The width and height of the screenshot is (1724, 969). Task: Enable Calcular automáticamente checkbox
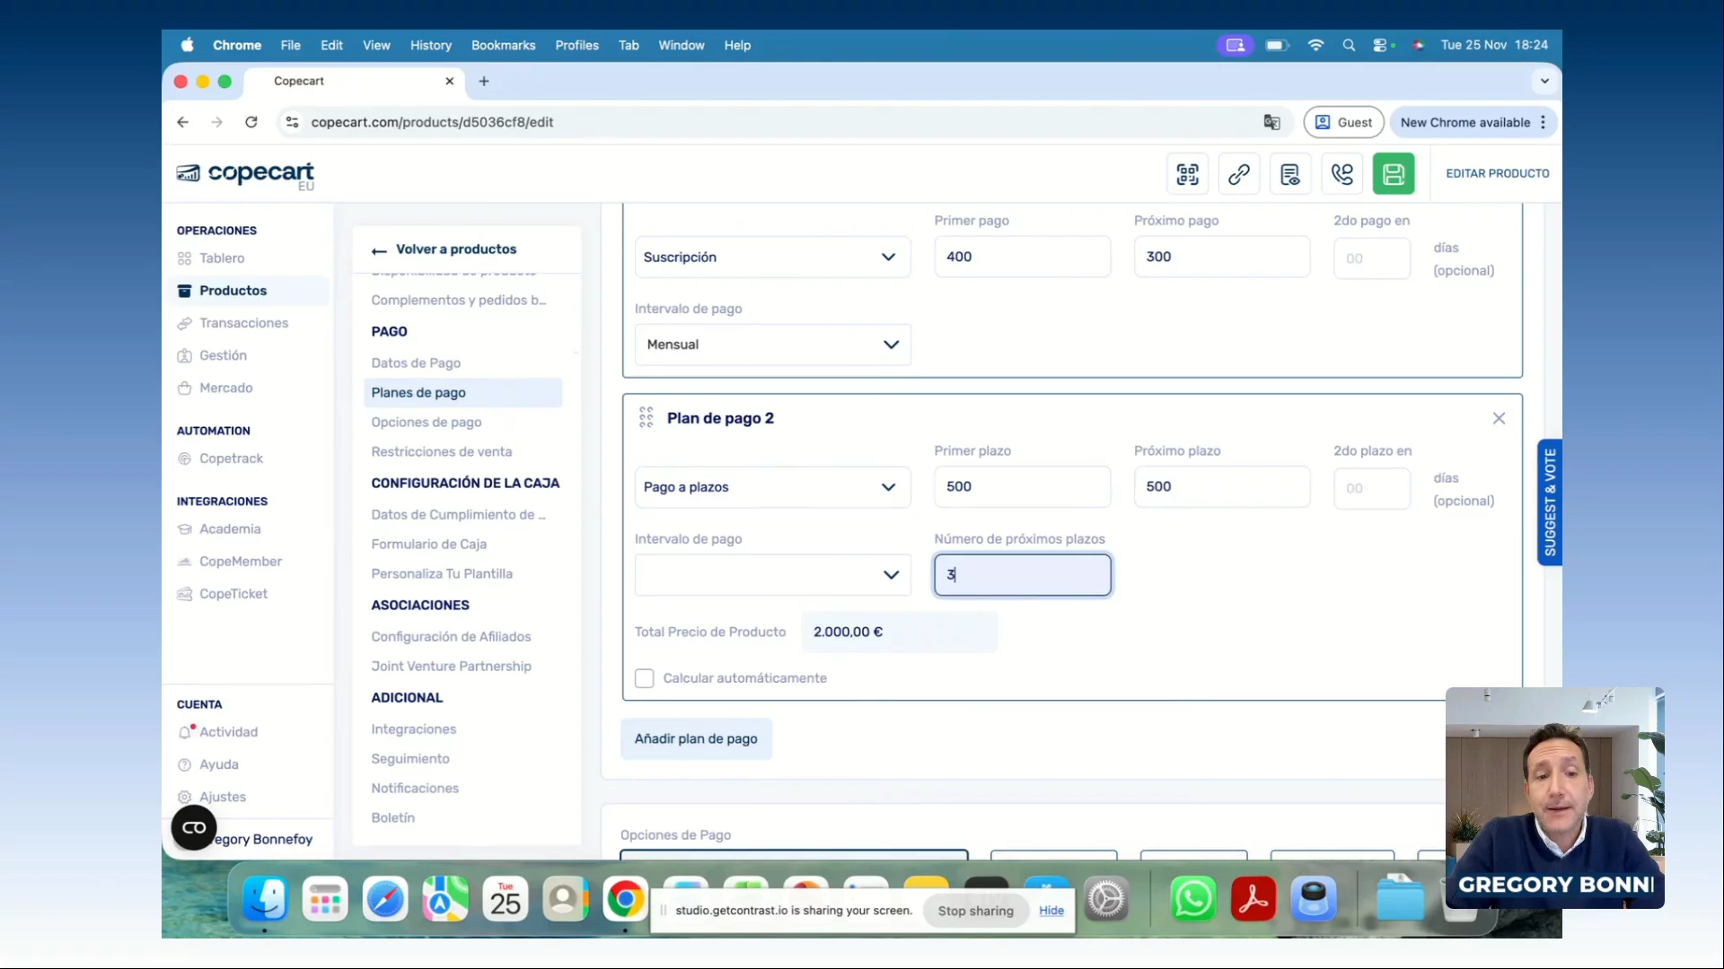pyautogui.click(x=644, y=678)
